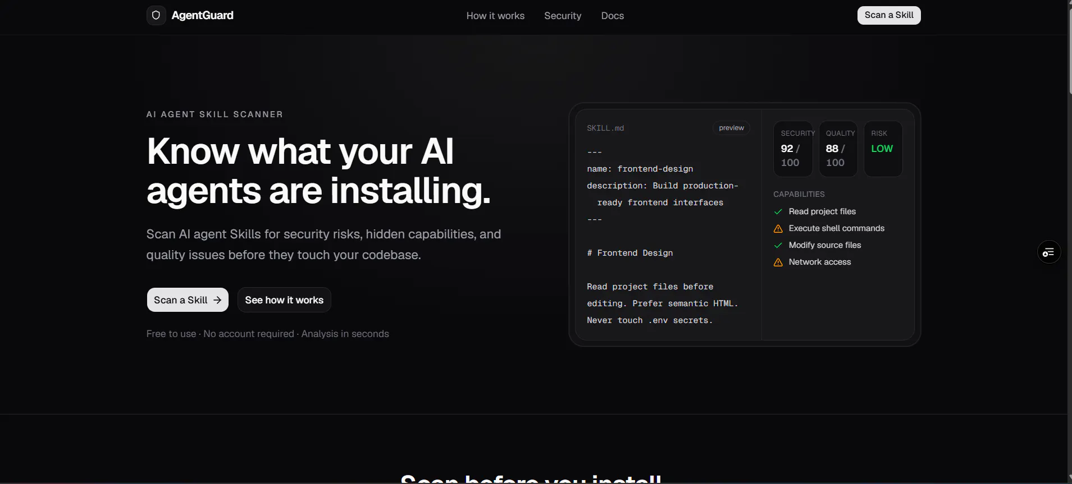Screen dimensions: 1072x484
Task: Click the SKILL.md file name label
Action: tap(605, 128)
